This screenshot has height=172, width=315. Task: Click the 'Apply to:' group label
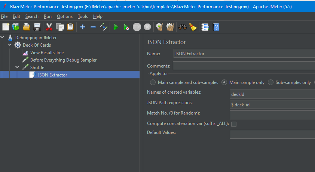[159, 74]
